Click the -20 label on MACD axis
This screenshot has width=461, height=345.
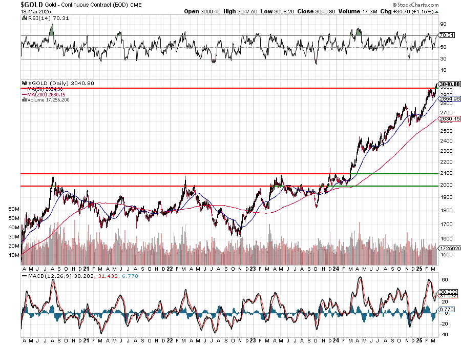coord(444,324)
